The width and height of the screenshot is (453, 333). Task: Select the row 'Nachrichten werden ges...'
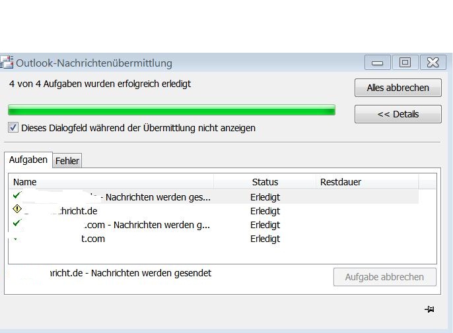[214, 197]
